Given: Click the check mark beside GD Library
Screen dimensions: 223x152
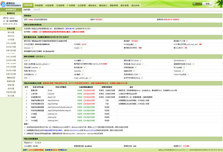Looking at the screenshot, I should 141,60.
